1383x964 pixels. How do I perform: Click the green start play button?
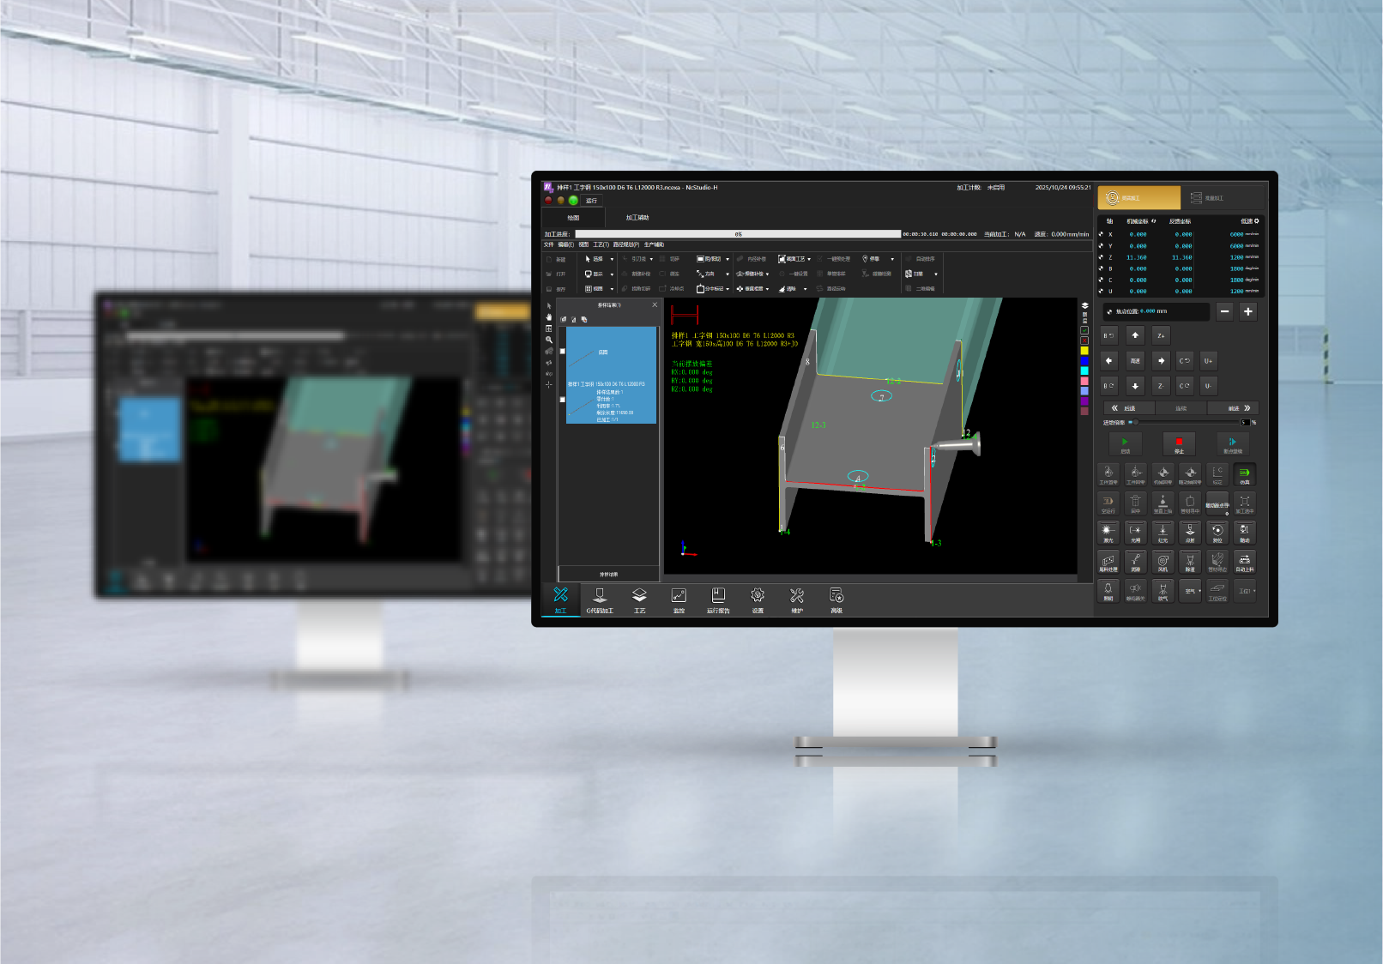click(1125, 443)
